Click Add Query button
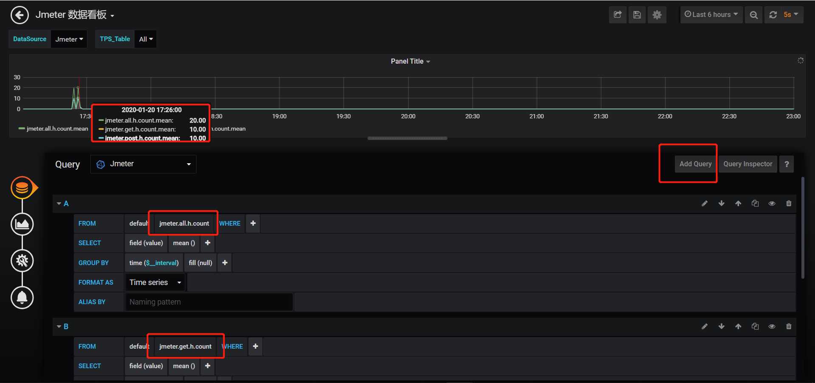 pos(695,164)
